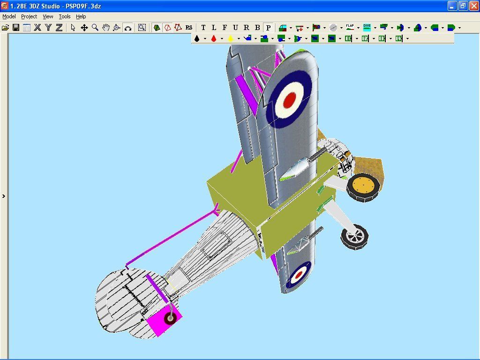Save the model with the floppy disk icon
This screenshot has height=360, width=480.
click(16, 28)
